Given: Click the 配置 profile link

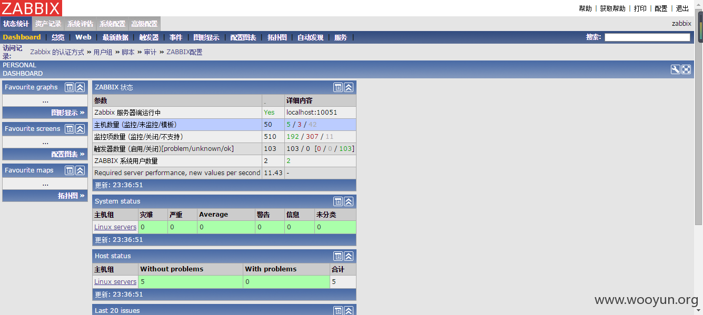Looking at the screenshot, I should 661,8.
